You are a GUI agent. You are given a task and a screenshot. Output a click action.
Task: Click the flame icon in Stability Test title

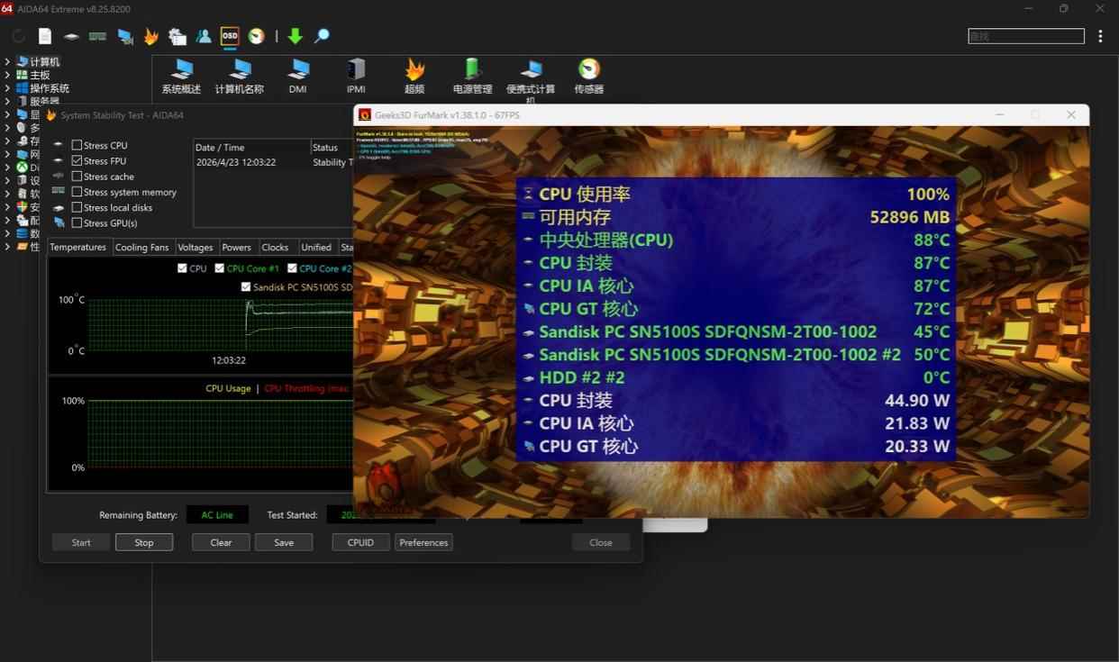(x=51, y=115)
